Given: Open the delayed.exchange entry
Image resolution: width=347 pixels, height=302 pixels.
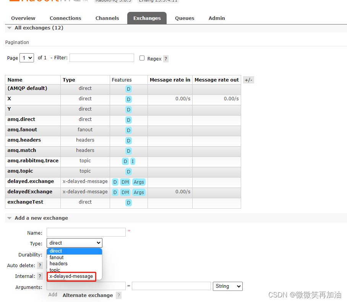Looking at the screenshot, I should 31,181.
